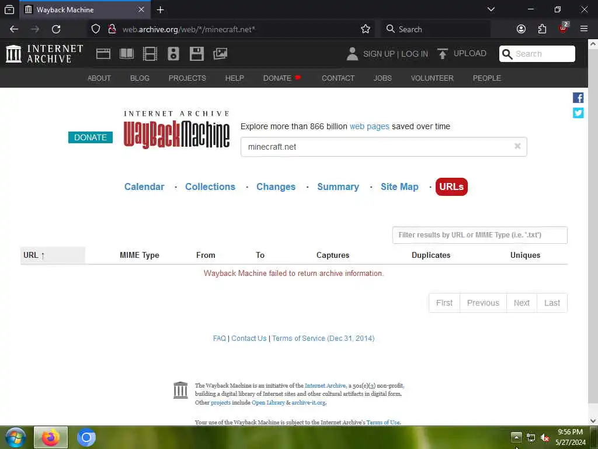Clear the minecraft.net search with the X

(517, 146)
